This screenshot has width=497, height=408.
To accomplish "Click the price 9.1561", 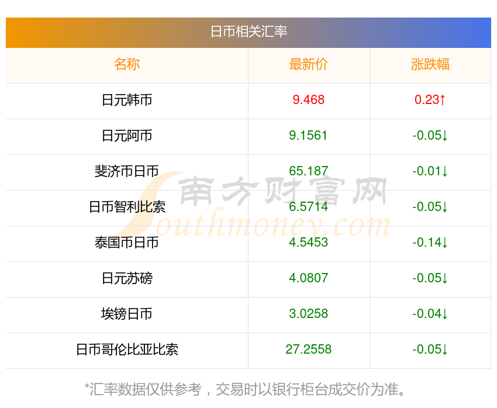I will click(x=308, y=136).
